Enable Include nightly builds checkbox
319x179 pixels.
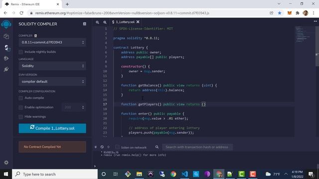click(21, 52)
